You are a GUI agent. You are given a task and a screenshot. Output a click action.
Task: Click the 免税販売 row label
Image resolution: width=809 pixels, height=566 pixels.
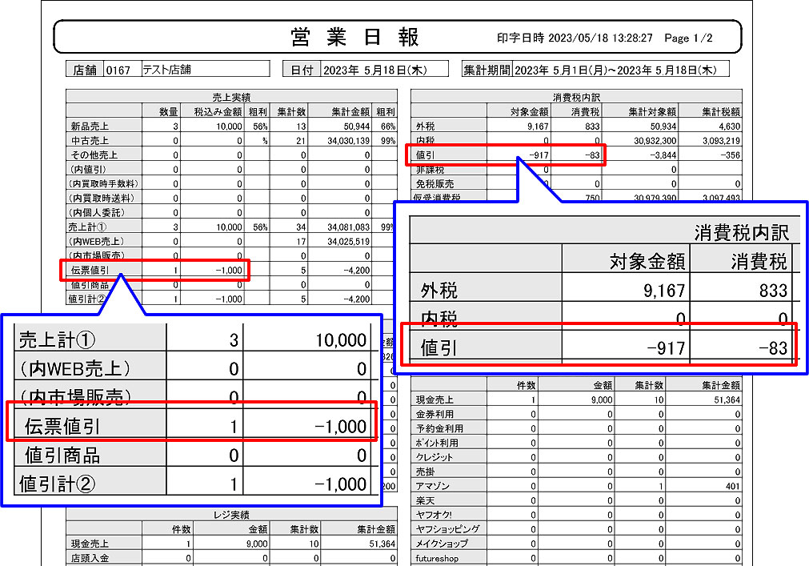coord(435,183)
